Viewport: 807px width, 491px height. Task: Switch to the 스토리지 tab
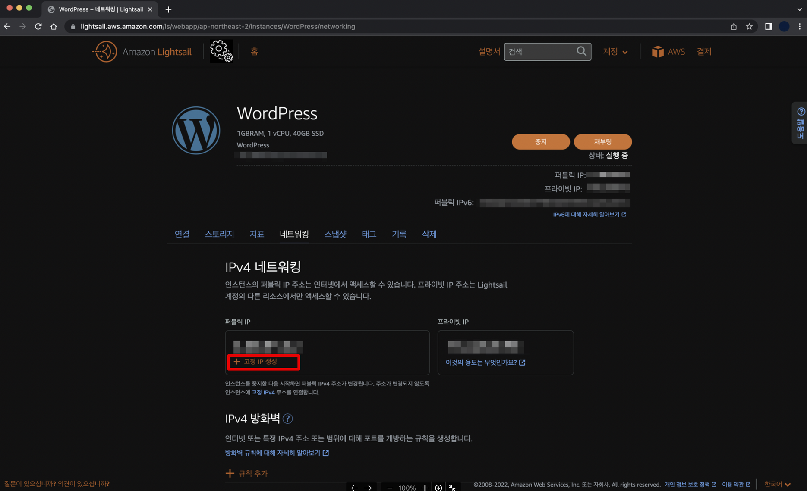pos(219,234)
